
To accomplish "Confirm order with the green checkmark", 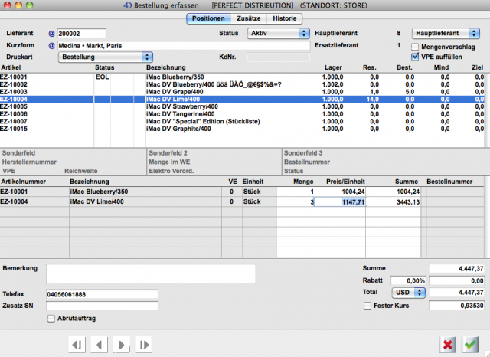I will pyautogui.click(x=470, y=345).
